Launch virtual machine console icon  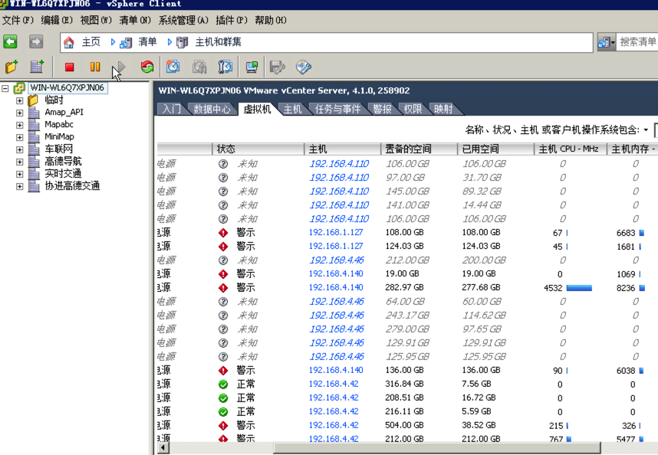coord(252,67)
